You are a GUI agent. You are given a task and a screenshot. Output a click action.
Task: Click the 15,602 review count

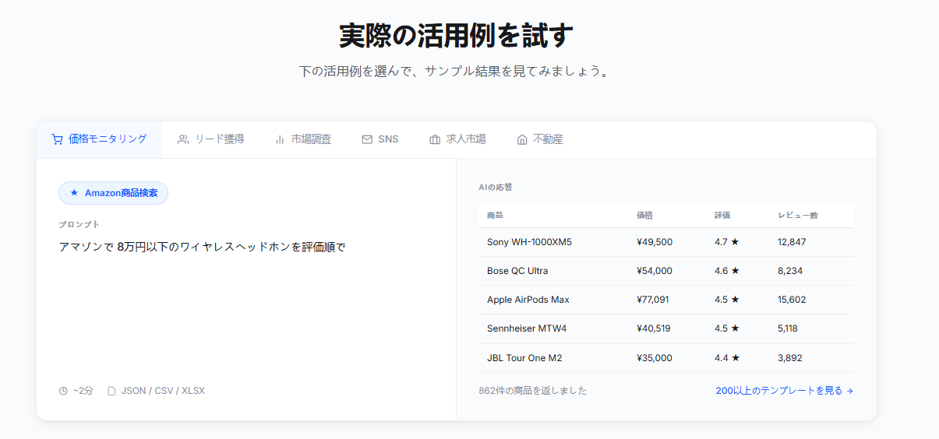coord(792,300)
